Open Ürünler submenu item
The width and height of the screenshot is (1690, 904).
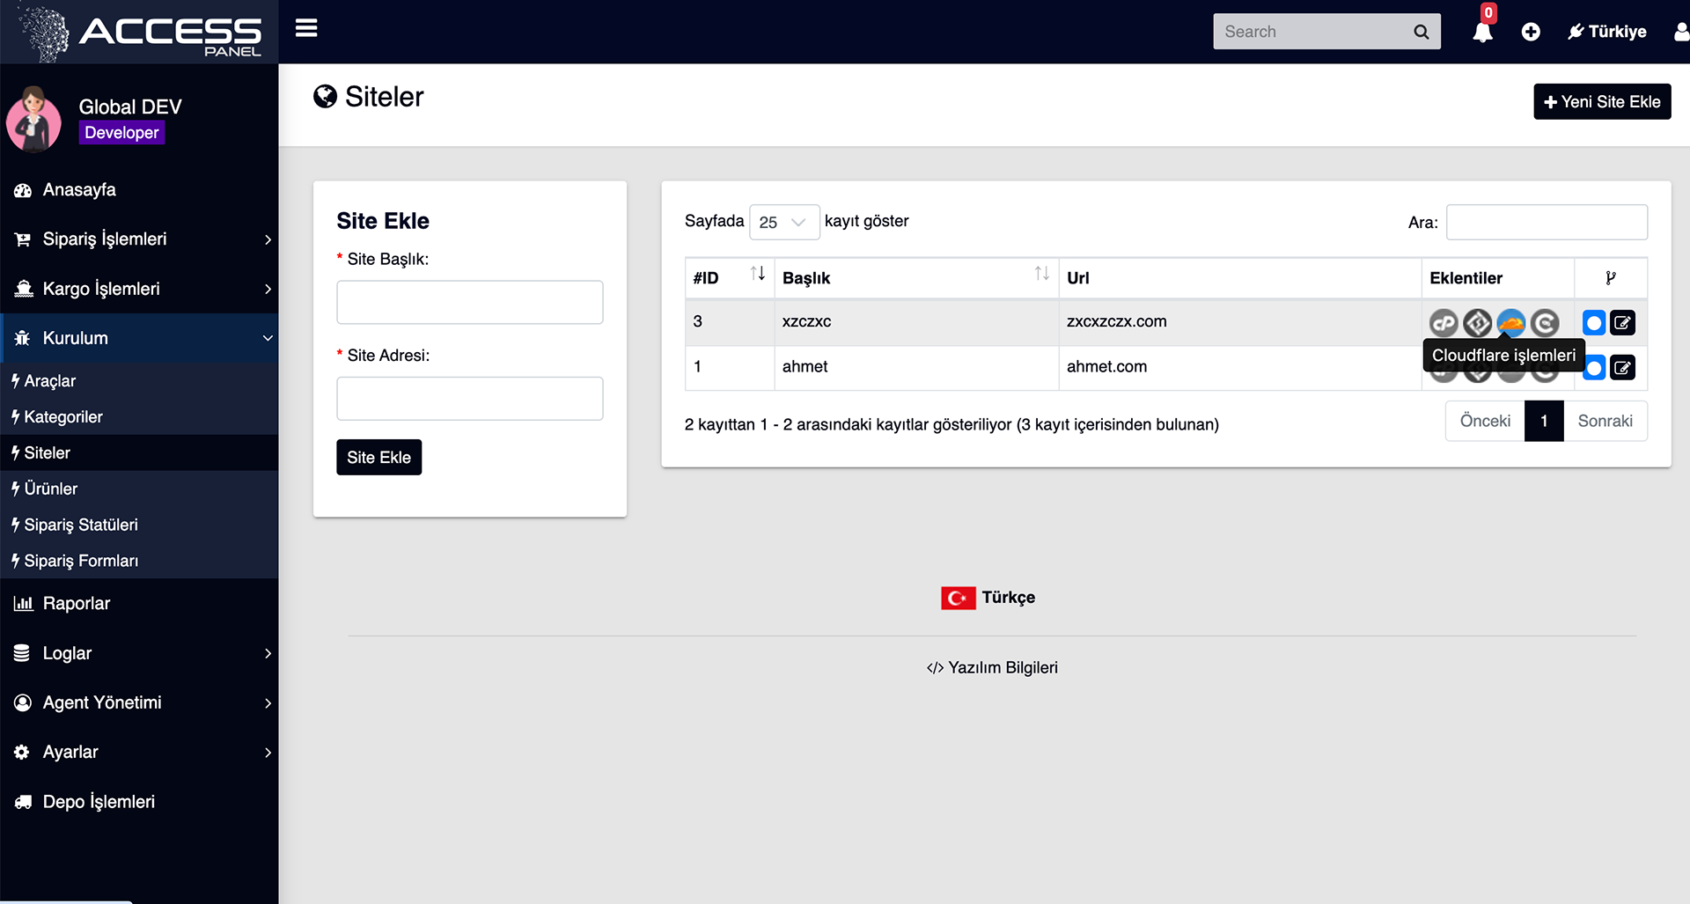tap(139, 489)
